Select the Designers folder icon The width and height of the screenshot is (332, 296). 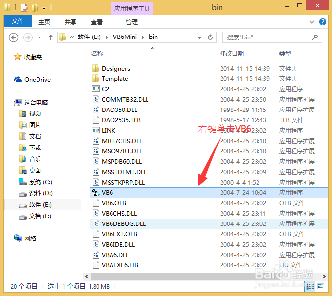click(x=96, y=68)
